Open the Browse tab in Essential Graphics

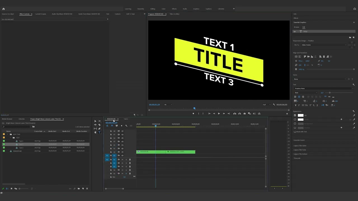click(296, 27)
